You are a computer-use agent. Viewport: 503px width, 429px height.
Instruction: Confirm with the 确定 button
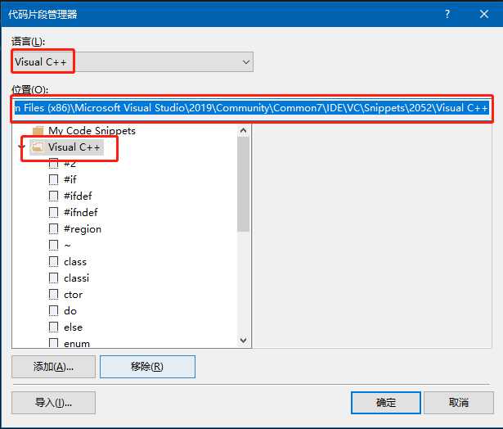click(x=386, y=402)
